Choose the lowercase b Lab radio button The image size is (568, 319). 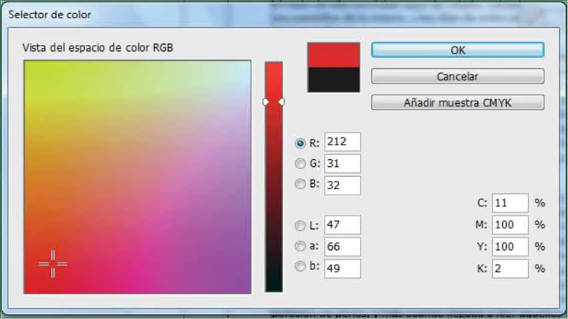tap(300, 267)
